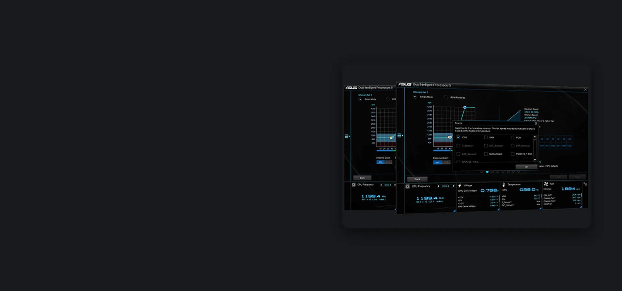Click Back button in back window
This screenshot has width=622, height=291.
click(362, 178)
